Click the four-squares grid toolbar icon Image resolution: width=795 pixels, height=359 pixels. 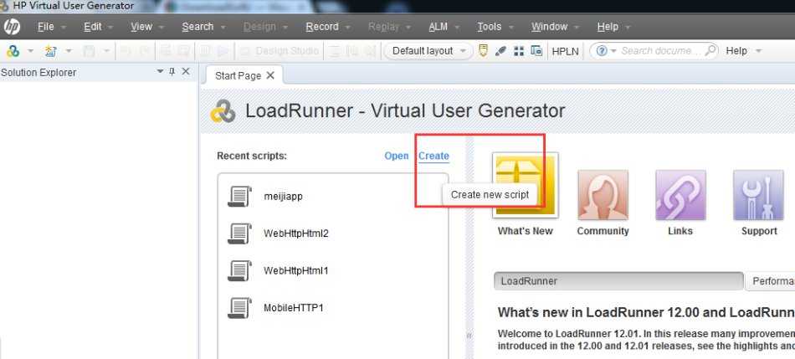[x=519, y=51]
